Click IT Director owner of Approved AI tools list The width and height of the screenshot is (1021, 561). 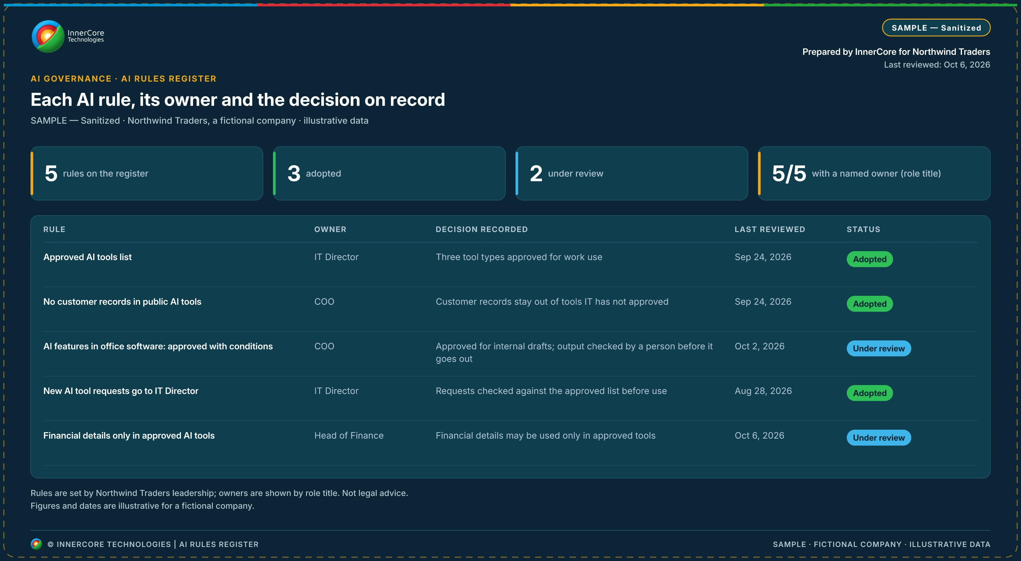tap(336, 257)
